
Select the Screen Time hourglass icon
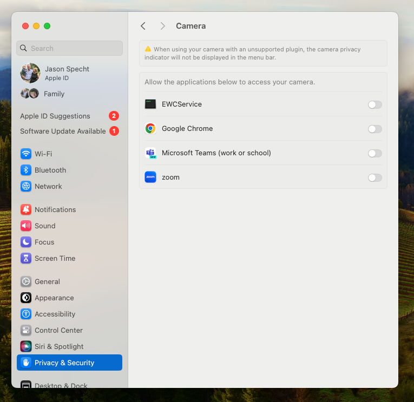(x=26, y=258)
